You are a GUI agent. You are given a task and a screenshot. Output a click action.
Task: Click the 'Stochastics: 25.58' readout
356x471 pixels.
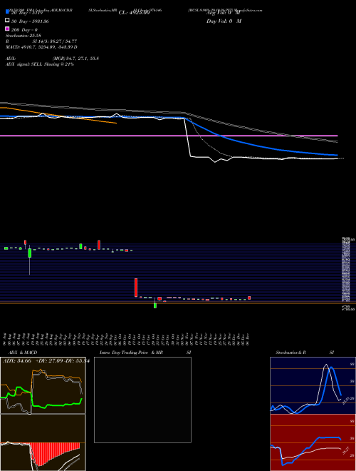23,36
